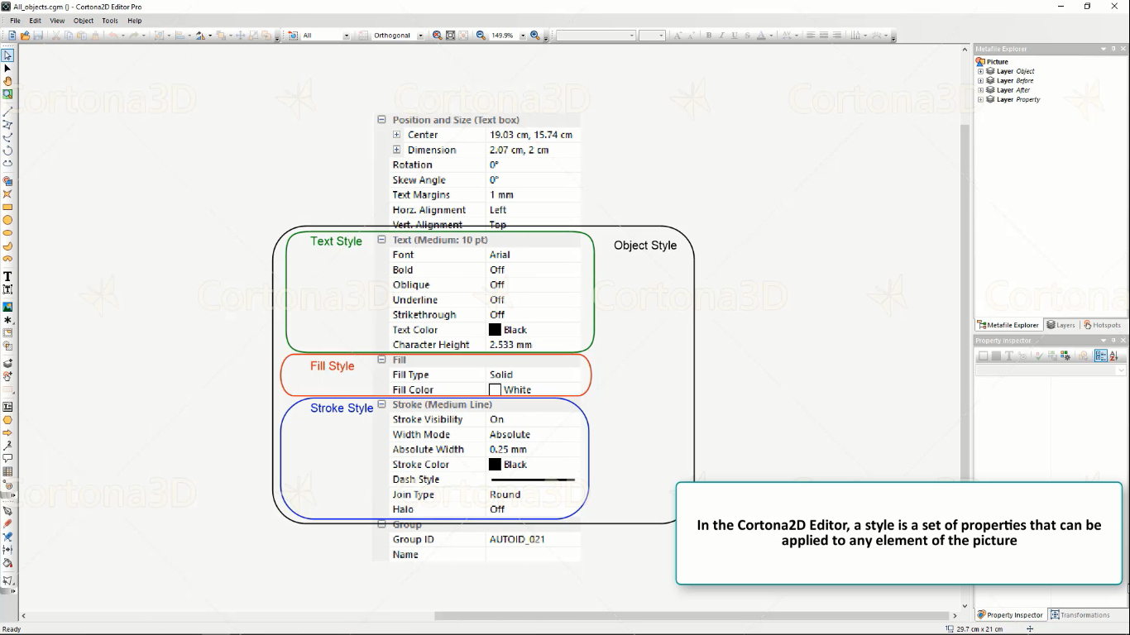The image size is (1130, 635).
Task: Click the table tool in left toolbar
Action: pyautogui.click(x=7, y=472)
